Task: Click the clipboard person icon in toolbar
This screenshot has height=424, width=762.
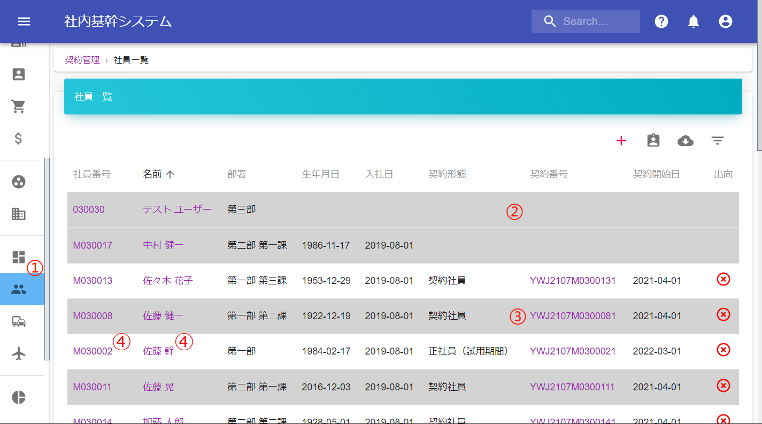Action: [x=653, y=141]
